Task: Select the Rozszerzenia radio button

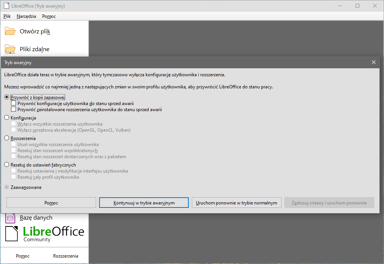Action: (6, 138)
